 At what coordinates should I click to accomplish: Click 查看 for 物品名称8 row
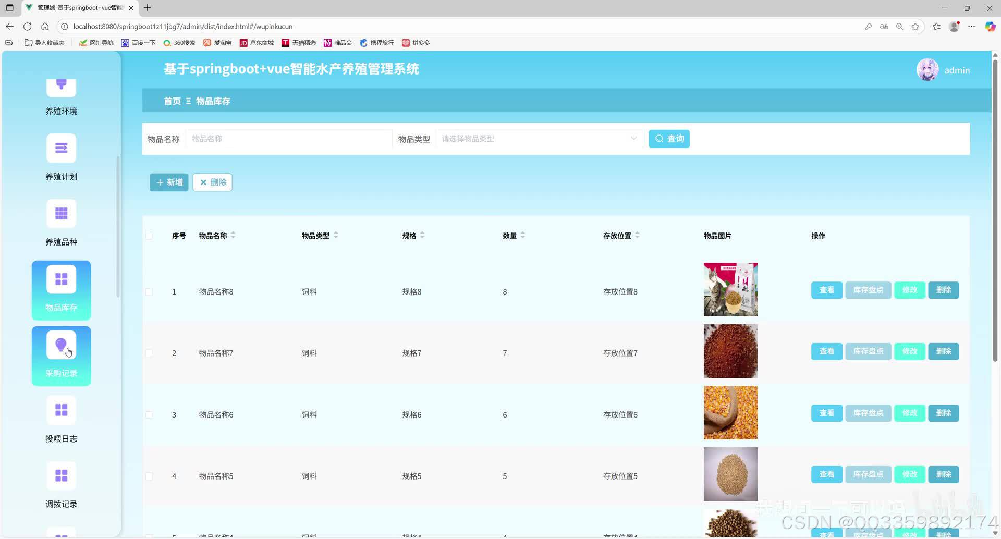pyautogui.click(x=826, y=290)
